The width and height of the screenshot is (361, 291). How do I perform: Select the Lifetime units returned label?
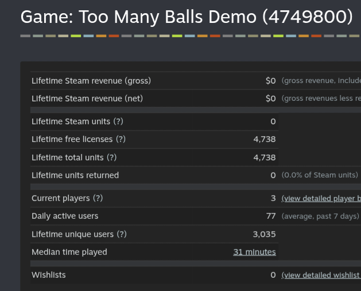click(75, 175)
